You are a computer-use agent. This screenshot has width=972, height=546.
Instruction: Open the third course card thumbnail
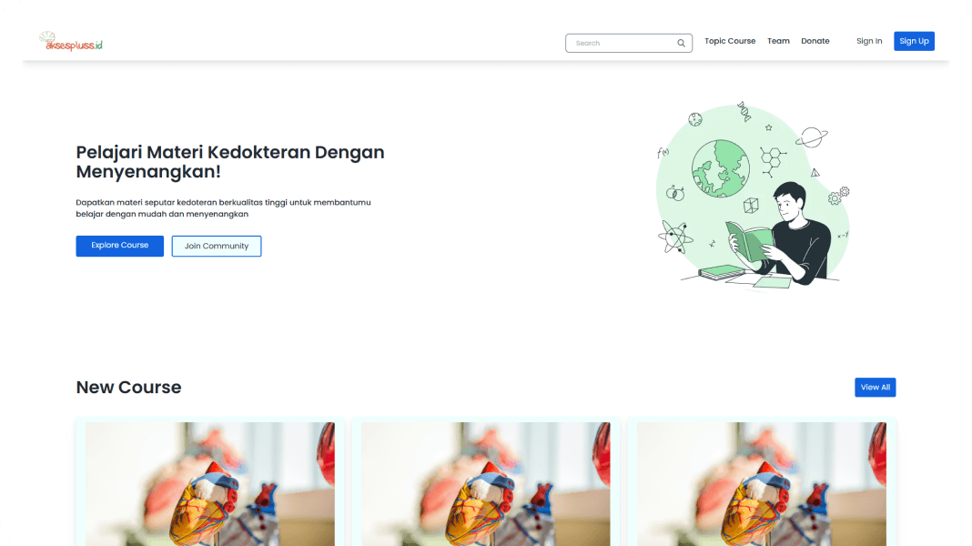tap(761, 484)
